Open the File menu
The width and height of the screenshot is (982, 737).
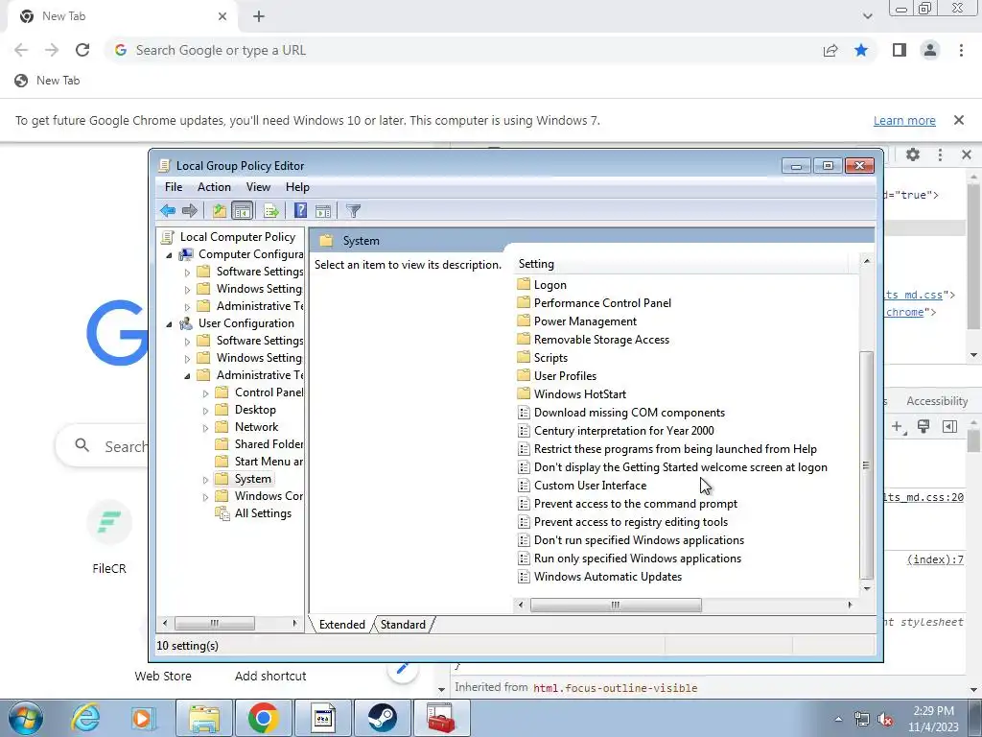(174, 187)
